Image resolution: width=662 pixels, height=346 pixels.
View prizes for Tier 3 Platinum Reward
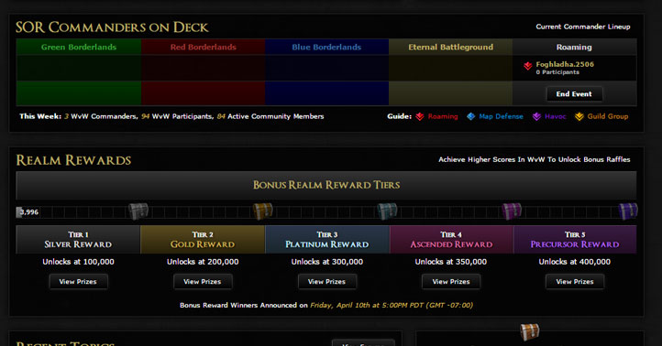326,282
